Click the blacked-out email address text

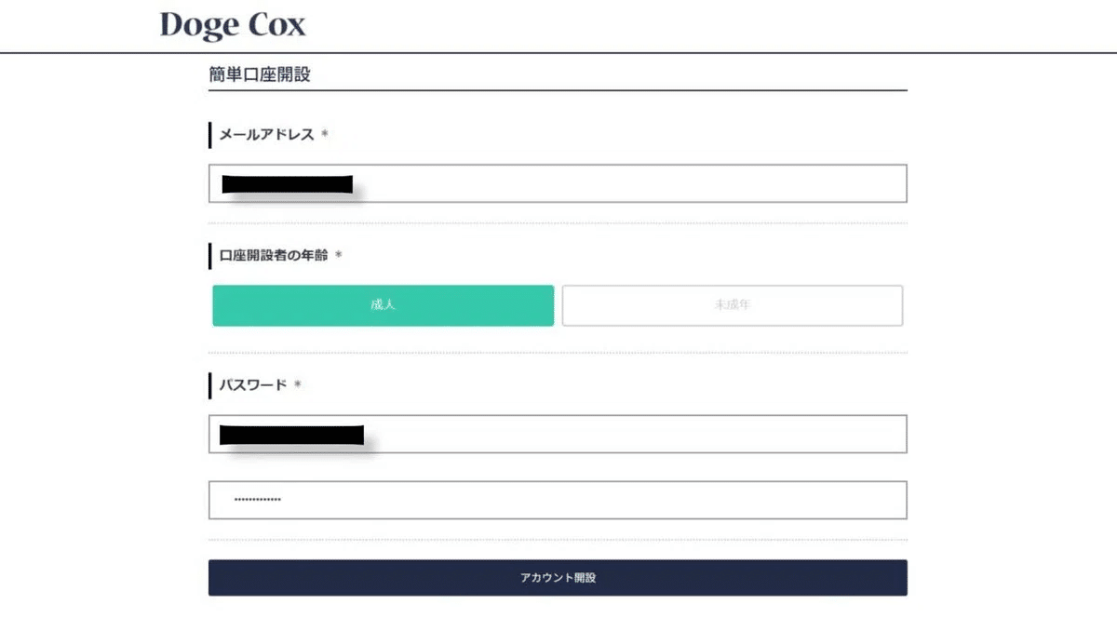tap(287, 183)
